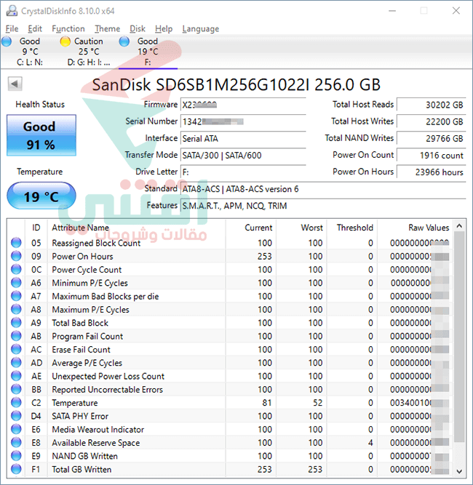
Task: Open the Edit menu
Action: (35, 29)
